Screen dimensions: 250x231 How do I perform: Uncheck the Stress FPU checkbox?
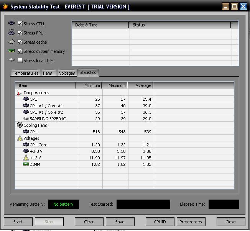pos(20,33)
